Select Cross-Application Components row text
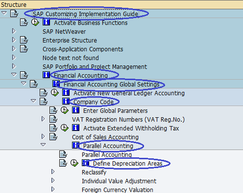243x193 pixels. pyautogui.click(x=83, y=49)
